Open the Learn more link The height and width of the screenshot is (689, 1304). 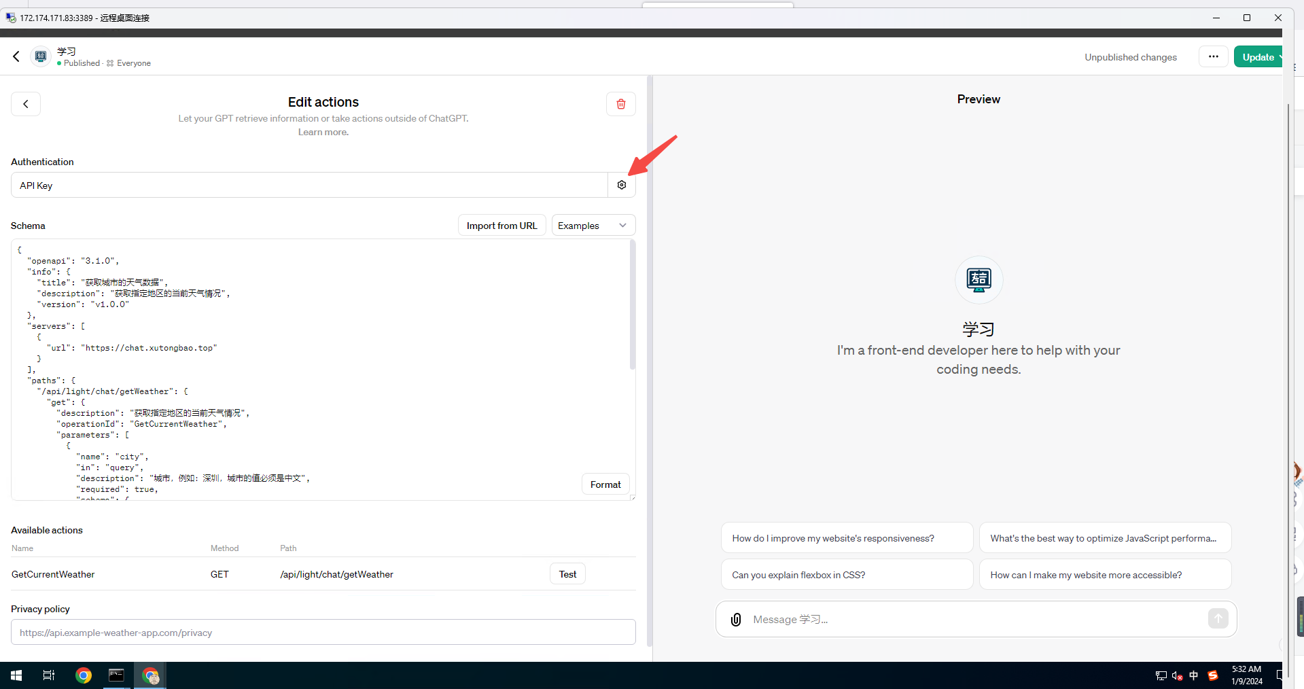pos(323,132)
